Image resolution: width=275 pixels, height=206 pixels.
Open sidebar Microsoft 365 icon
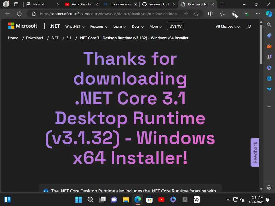coord(269,68)
